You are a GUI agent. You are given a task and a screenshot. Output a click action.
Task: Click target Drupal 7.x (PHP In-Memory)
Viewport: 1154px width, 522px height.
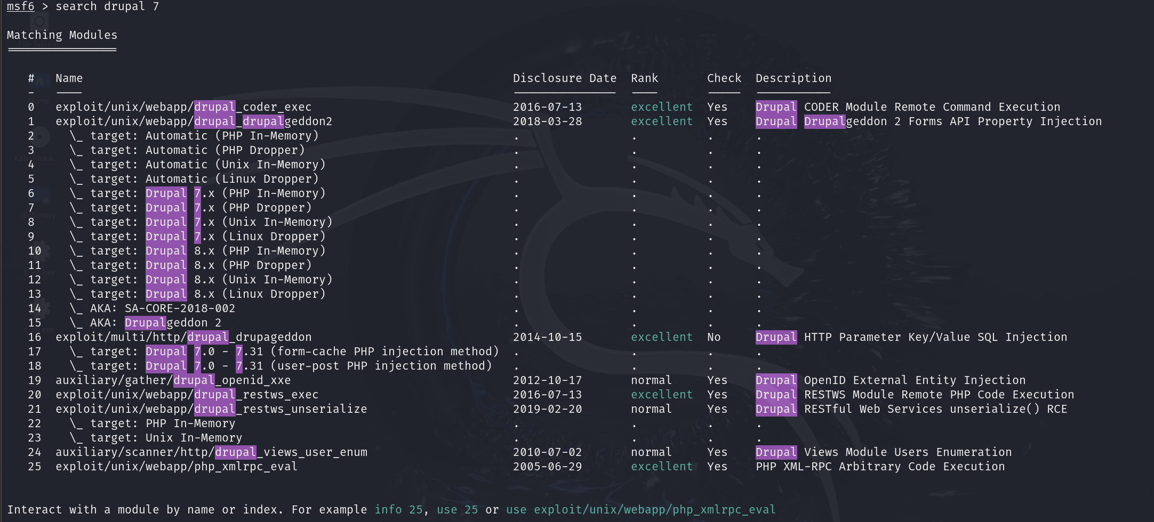pos(197,193)
